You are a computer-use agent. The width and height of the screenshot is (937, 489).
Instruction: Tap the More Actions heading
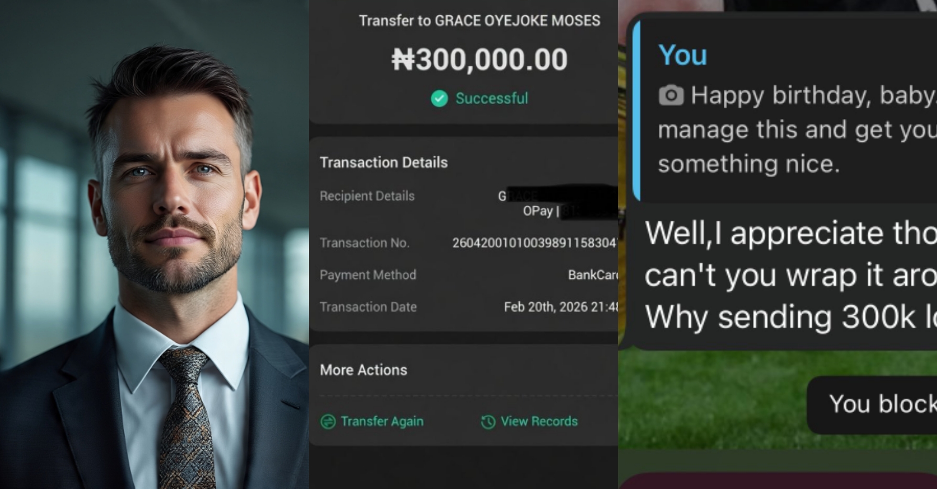363,370
